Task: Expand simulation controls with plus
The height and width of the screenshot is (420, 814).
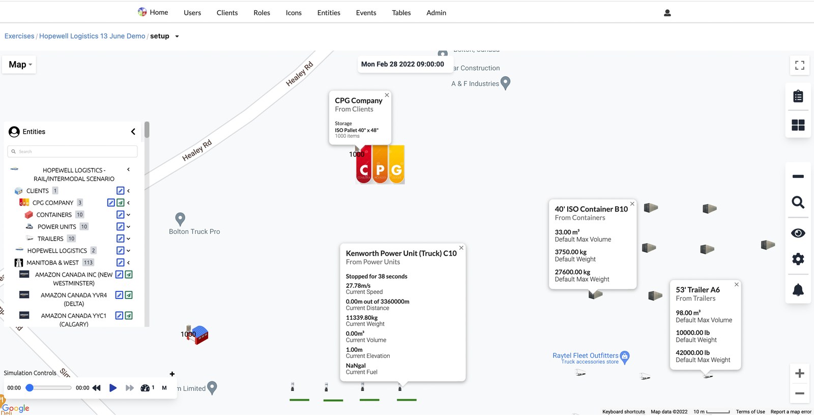Action: tap(172, 374)
